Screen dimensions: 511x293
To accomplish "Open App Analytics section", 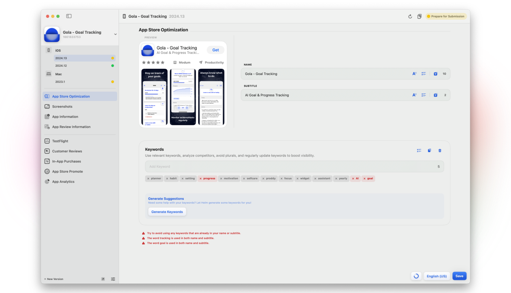I will (80, 182).
